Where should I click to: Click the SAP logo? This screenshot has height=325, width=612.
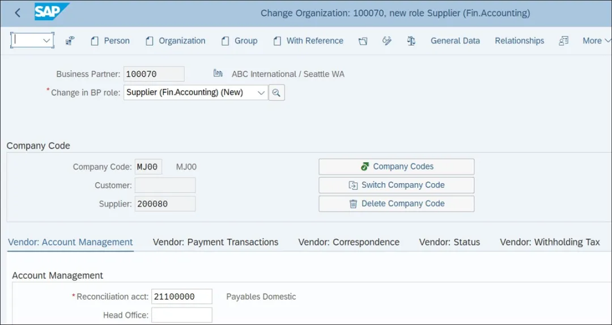pos(52,12)
